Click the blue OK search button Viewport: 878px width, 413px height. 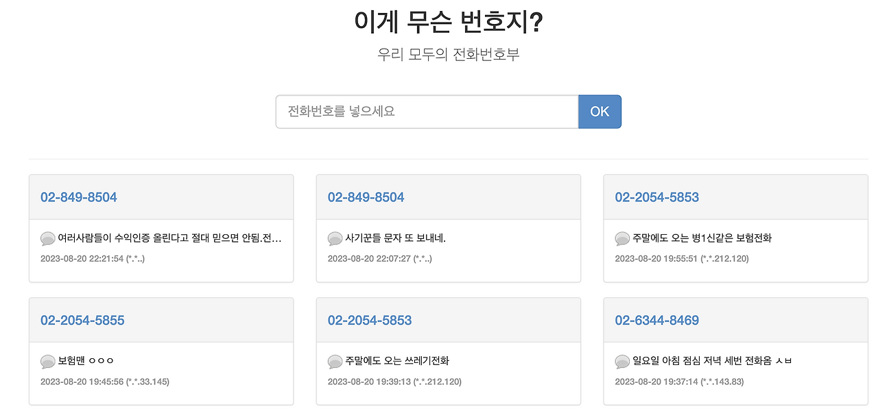point(600,112)
